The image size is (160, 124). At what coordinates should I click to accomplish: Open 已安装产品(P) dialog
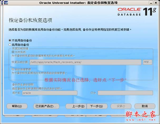click(x=46, y=106)
